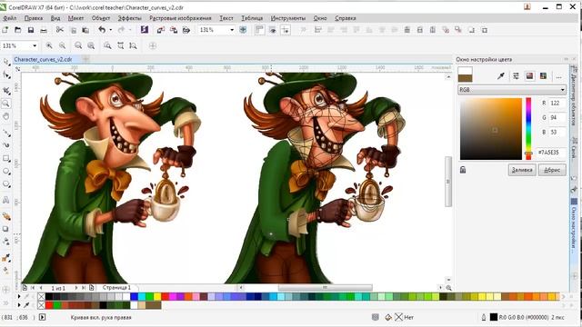Click the R value field showing 122
The width and height of the screenshot is (582, 327).
pos(557,103)
